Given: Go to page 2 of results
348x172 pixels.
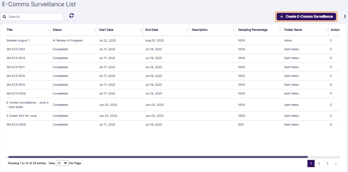Looking at the screenshot, I should [319, 164].
